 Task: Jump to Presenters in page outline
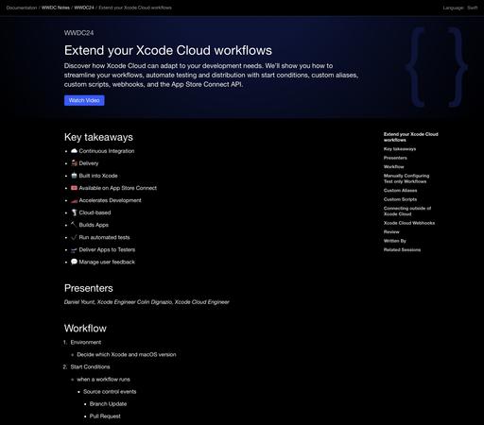395,158
